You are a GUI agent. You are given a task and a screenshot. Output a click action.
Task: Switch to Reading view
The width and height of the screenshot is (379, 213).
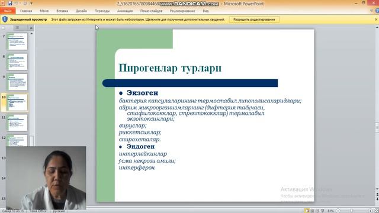tap(317, 211)
